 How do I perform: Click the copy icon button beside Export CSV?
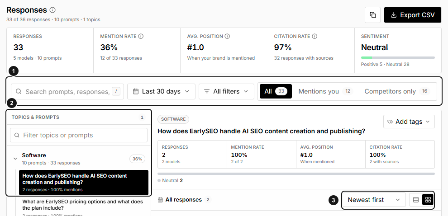pyautogui.click(x=372, y=15)
